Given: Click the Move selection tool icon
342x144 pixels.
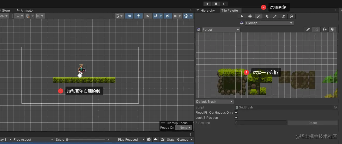Looking at the screenshot, I should pos(250,16).
